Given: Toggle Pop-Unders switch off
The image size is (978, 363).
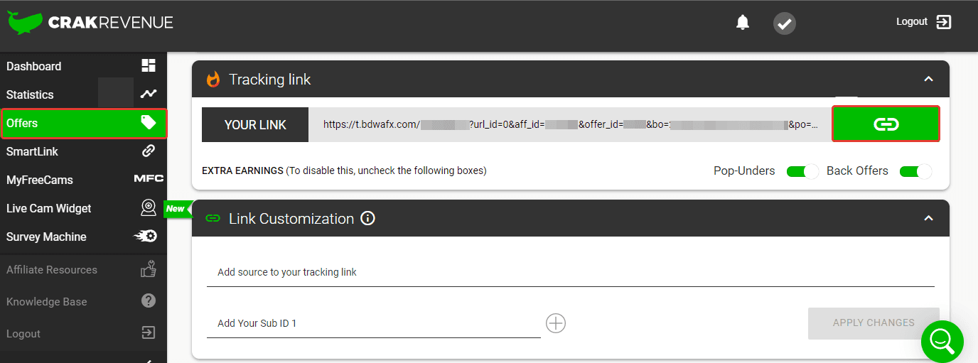Looking at the screenshot, I should (802, 171).
